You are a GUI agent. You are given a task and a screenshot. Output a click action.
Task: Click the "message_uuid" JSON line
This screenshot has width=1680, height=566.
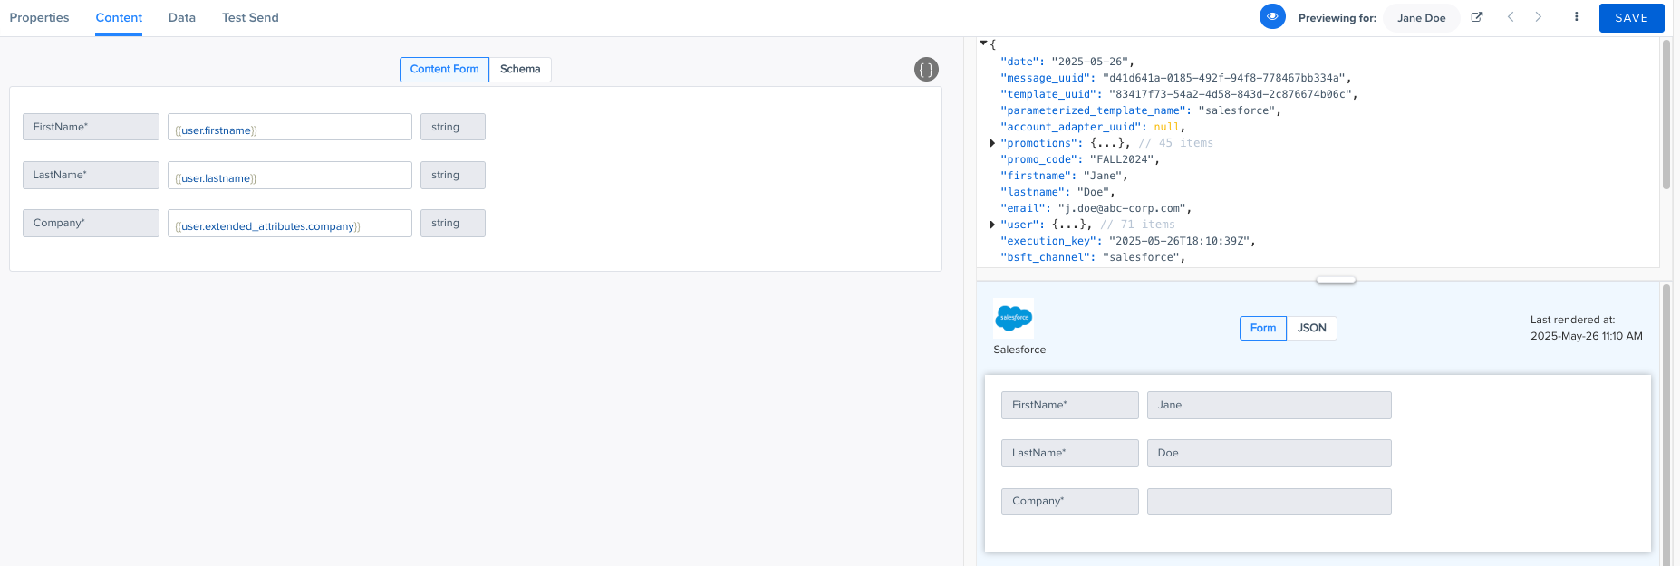pyautogui.click(x=1176, y=78)
